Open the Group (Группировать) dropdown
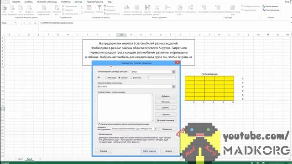Image resolution: width=292 pixels, height=164 pixels. coord(203,10)
